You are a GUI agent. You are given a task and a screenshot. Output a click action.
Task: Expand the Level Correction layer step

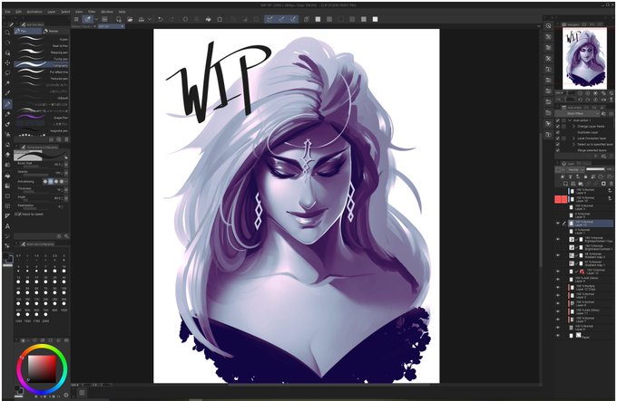point(573,138)
